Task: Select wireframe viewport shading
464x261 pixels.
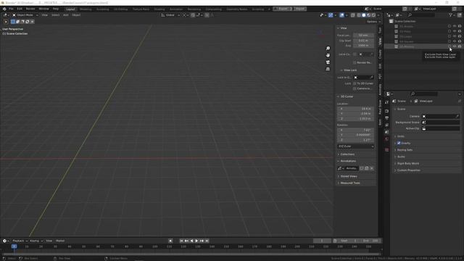Action: click(359, 15)
